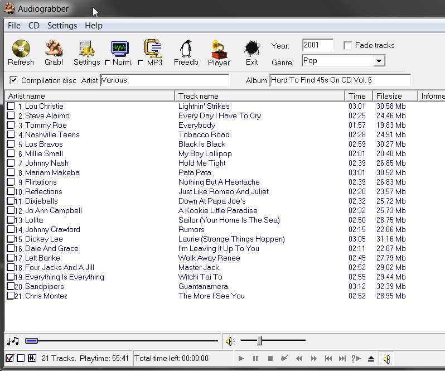The image size is (445, 371).
Task: Select the track 'Pata Pata'
Action: point(195,172)
